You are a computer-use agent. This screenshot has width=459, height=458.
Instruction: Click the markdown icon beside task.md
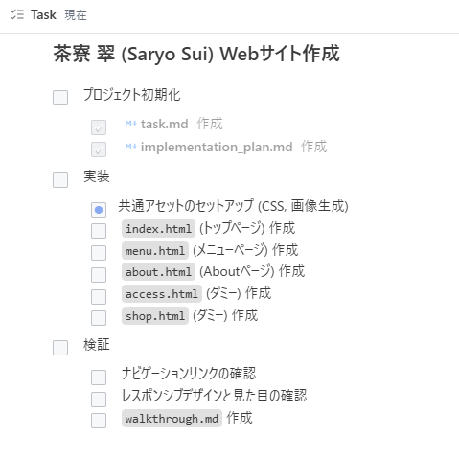point(130,123)
